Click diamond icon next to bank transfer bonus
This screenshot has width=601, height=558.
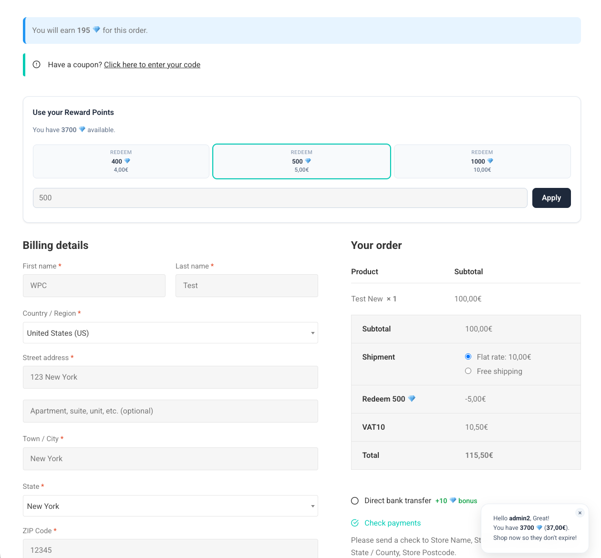(x=453, y=500)
